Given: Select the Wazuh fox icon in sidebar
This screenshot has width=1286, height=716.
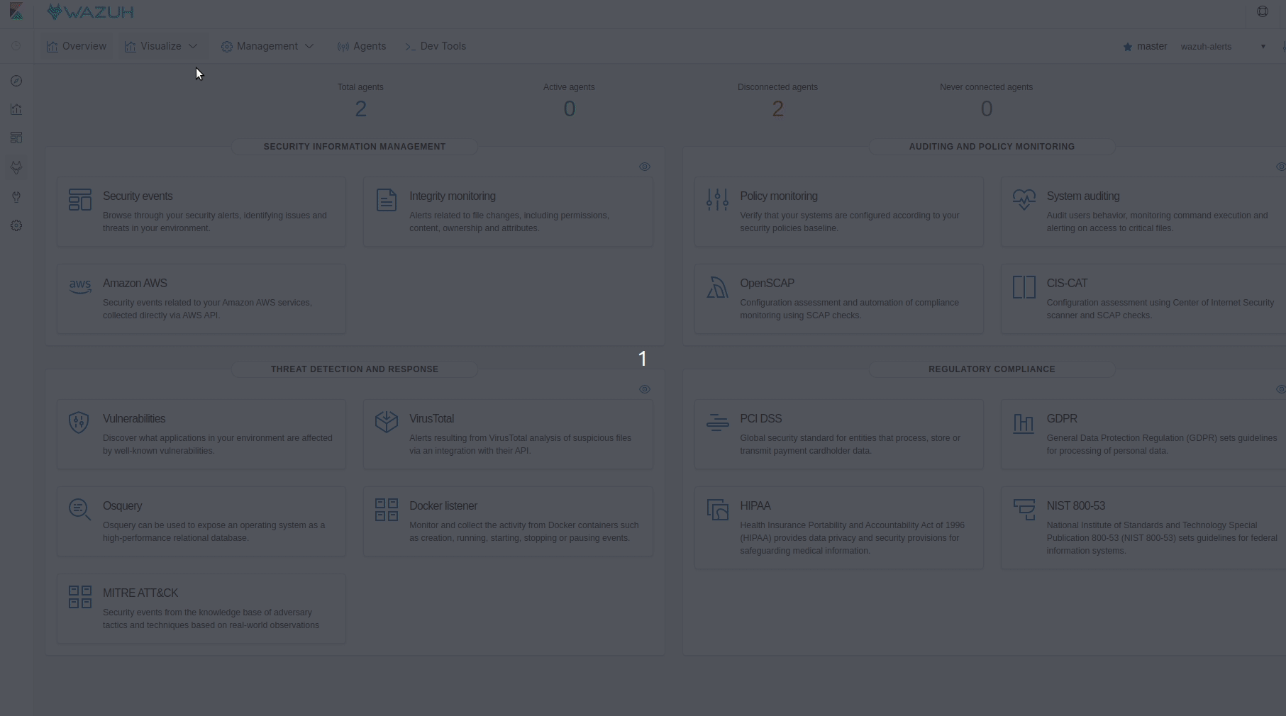Looking at the screenshot, I should 16,167.
